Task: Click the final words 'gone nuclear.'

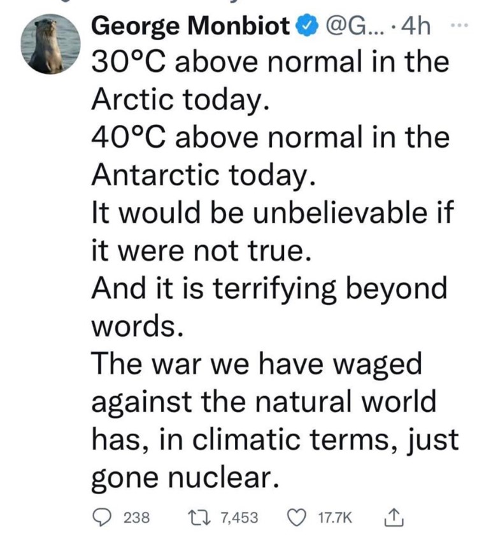Action: coord(185,478)
